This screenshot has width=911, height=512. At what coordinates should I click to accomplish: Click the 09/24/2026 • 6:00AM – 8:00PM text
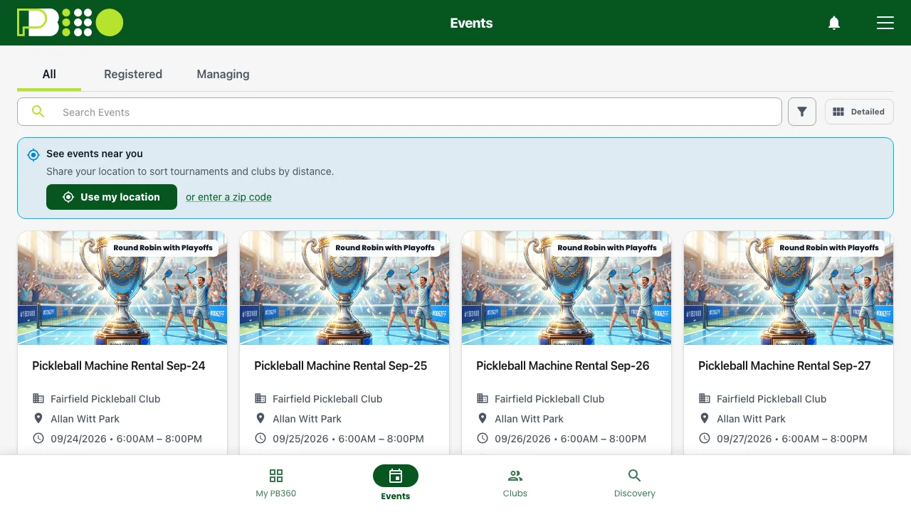[126, 439]
